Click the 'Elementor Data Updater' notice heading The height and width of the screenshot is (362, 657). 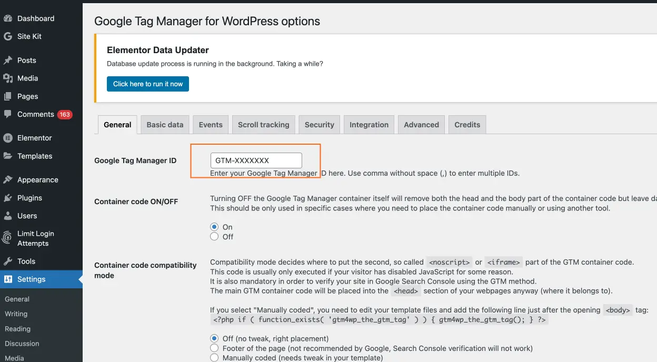(x=158, y=50)
